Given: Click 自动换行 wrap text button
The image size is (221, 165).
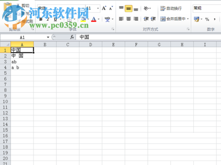Looking at the screenshot, I should [x=171, y=8].
